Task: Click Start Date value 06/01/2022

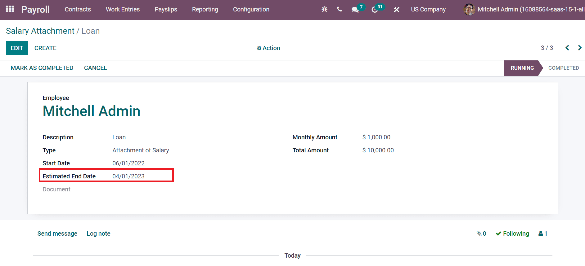Action: click(128, 163)
